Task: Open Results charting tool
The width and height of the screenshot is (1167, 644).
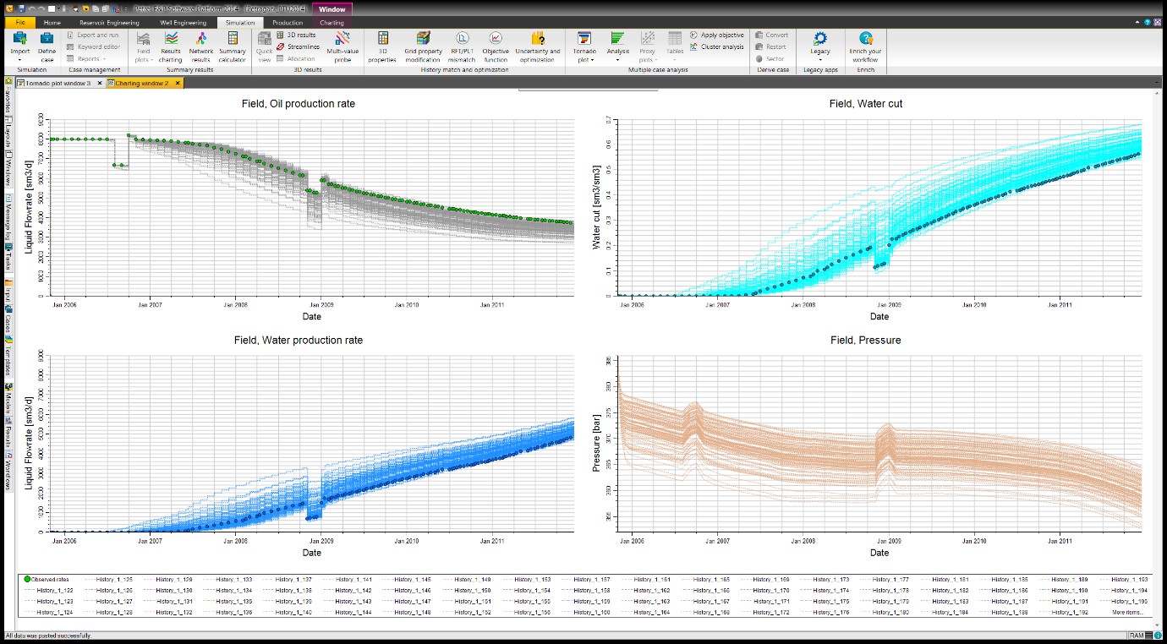Action: 171,44
